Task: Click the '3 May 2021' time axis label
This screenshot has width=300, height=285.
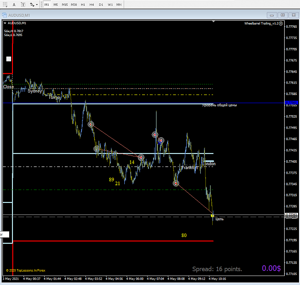Action: click(x=11, y=279)
